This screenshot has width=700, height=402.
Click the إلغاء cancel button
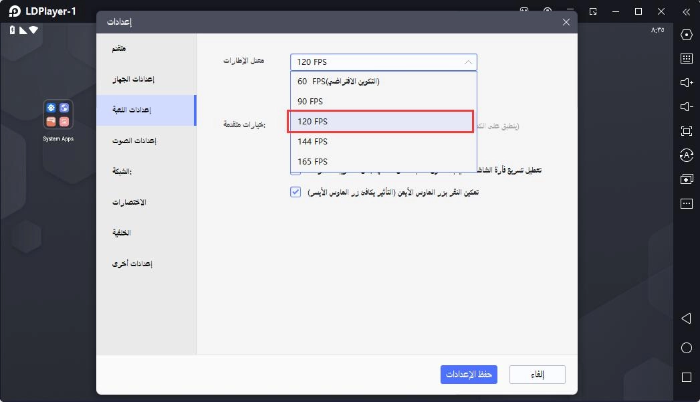[x=538, y=375]
